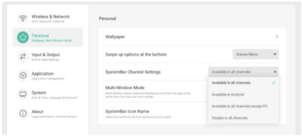Open Wallpaper using the right chevron
Image resolution: width=302 pixels, height=136 pixels.
click(x=277, y=37)
